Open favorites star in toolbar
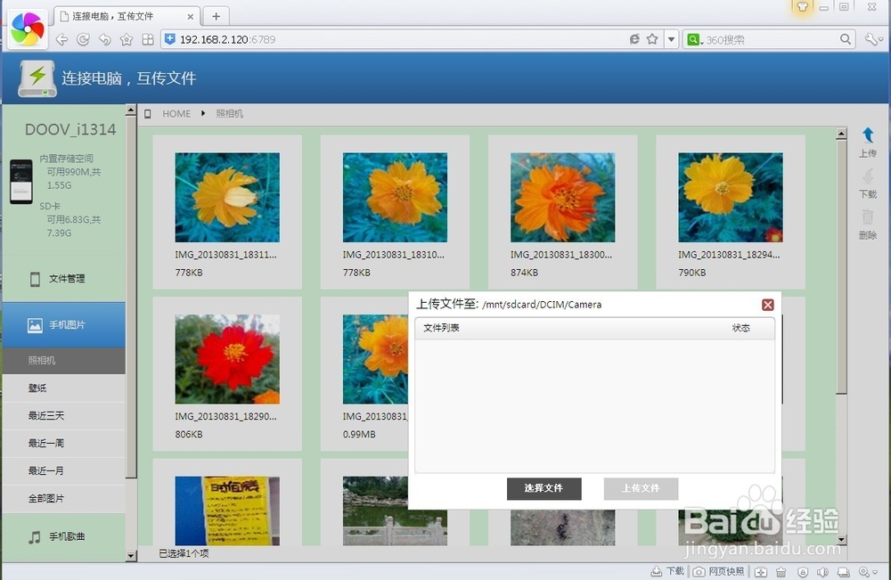The image size is (891, 580). [127, 39]
